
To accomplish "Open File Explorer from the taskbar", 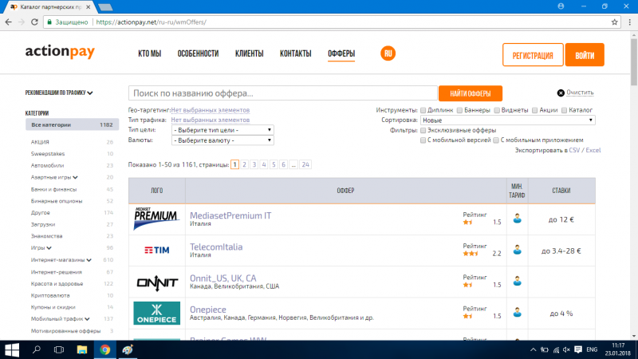I will (82, 349).
